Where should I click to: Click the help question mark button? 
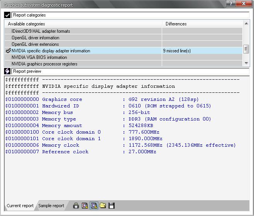click(x=231, y=3)
